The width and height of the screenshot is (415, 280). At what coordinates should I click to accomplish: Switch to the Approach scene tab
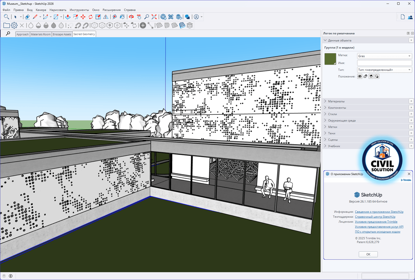(22, 34)
